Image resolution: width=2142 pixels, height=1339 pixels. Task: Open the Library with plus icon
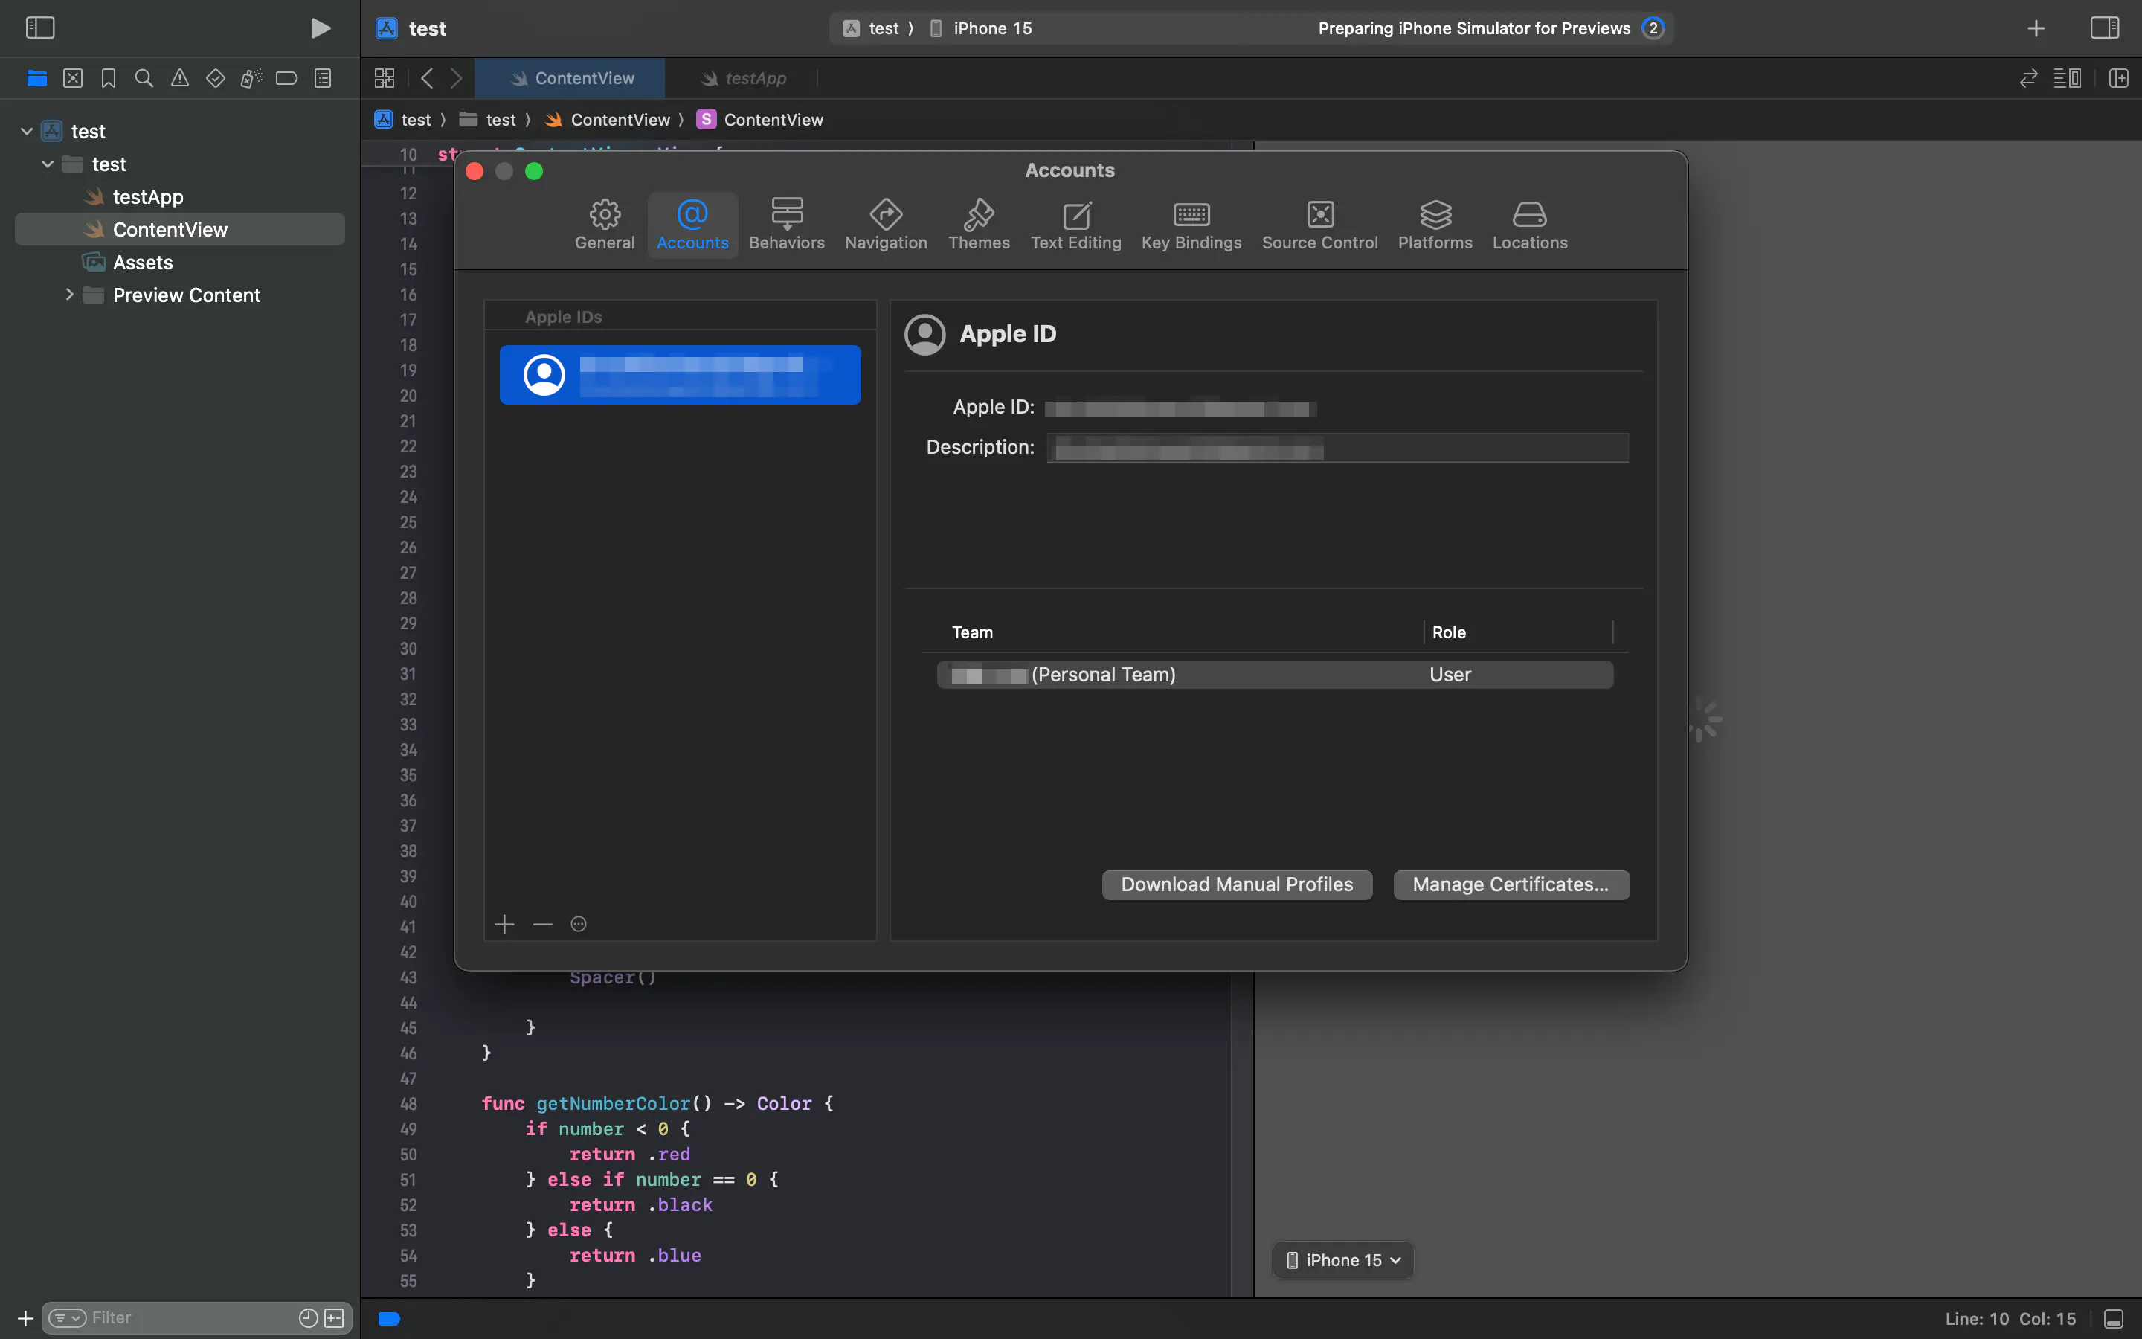coord(2036,28)
